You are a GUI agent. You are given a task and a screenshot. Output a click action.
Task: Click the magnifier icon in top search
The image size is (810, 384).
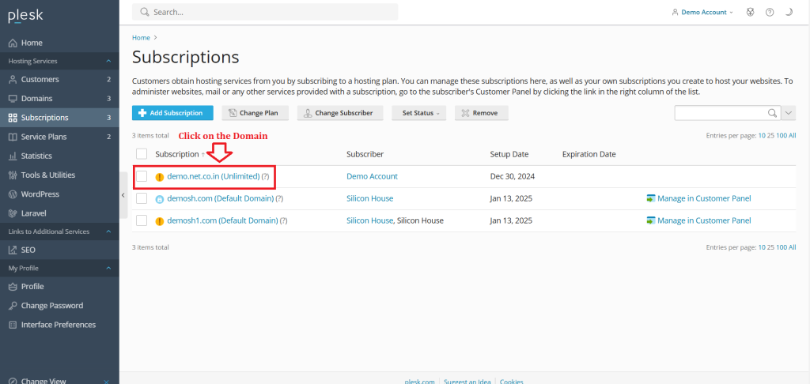click(145, 12)
